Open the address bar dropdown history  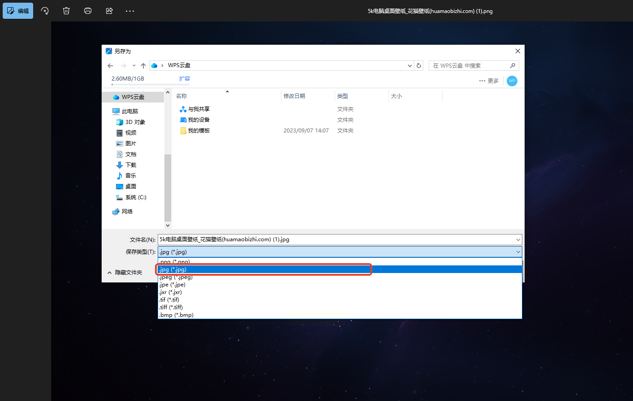point(409,66)
